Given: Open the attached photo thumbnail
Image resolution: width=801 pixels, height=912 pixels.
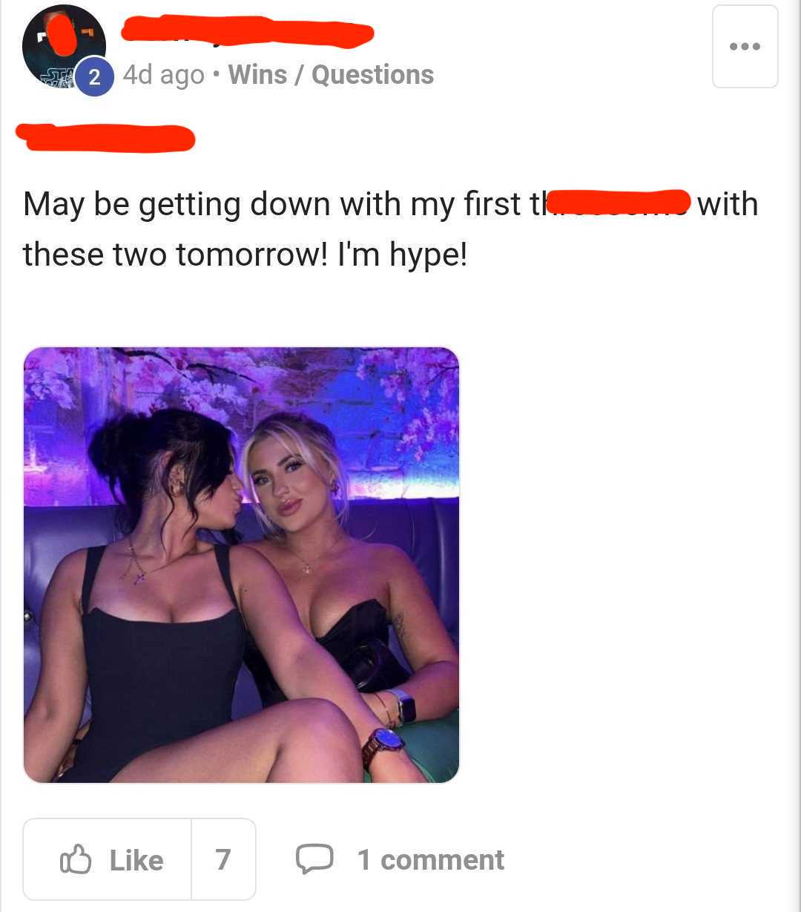Looking at the screenshot, I should (x=241, y=565).
